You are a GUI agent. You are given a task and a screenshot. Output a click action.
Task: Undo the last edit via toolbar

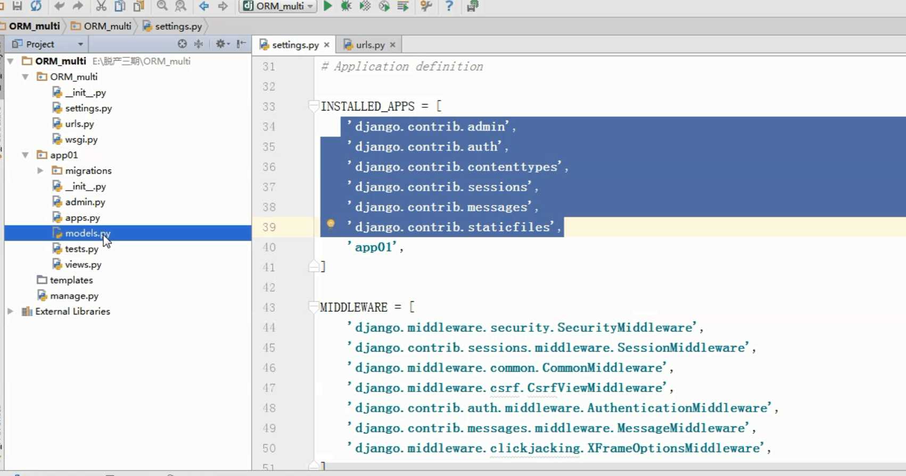59,6
